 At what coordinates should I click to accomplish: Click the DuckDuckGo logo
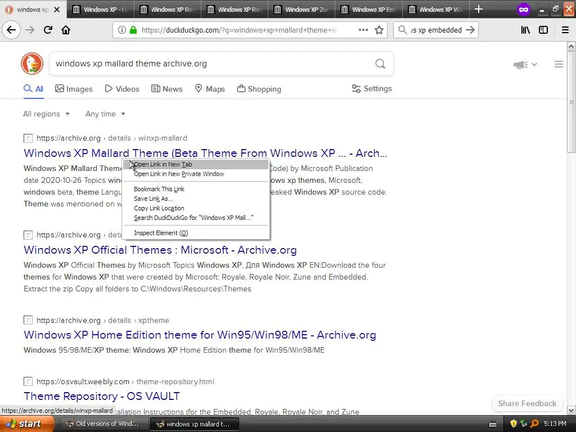[32, 63]
